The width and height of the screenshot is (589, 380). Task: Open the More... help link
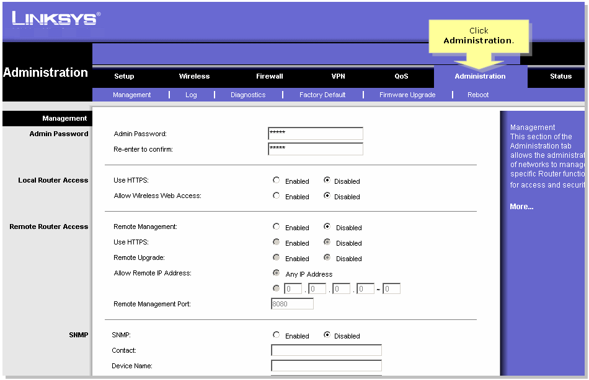click(521, 207)
